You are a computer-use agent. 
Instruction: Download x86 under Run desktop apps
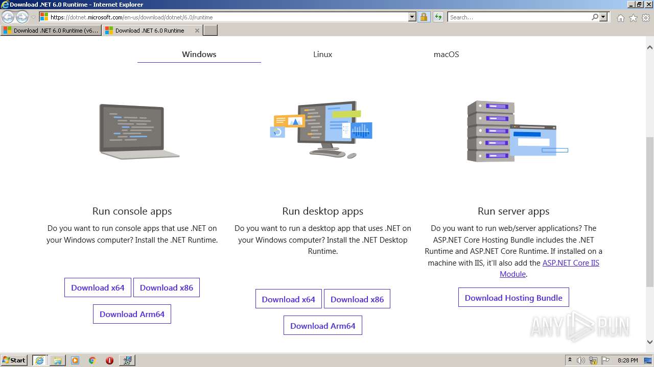(357, 299)
